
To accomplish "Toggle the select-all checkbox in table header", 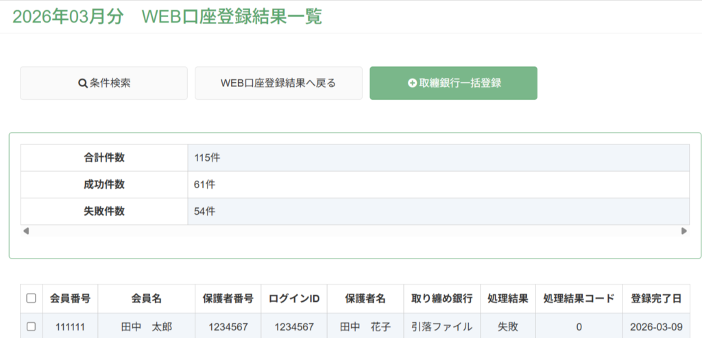I will [x=32, y=298].
